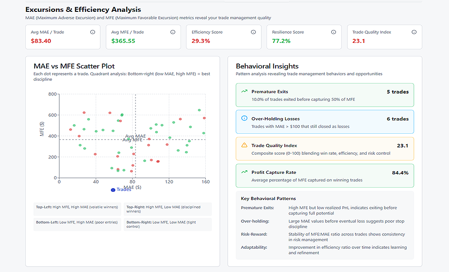Image resolution: width=449 pixels, height=272 pixels.
Task: Click the Bottom-Left quadrant description box
Action: click(77, 225)
